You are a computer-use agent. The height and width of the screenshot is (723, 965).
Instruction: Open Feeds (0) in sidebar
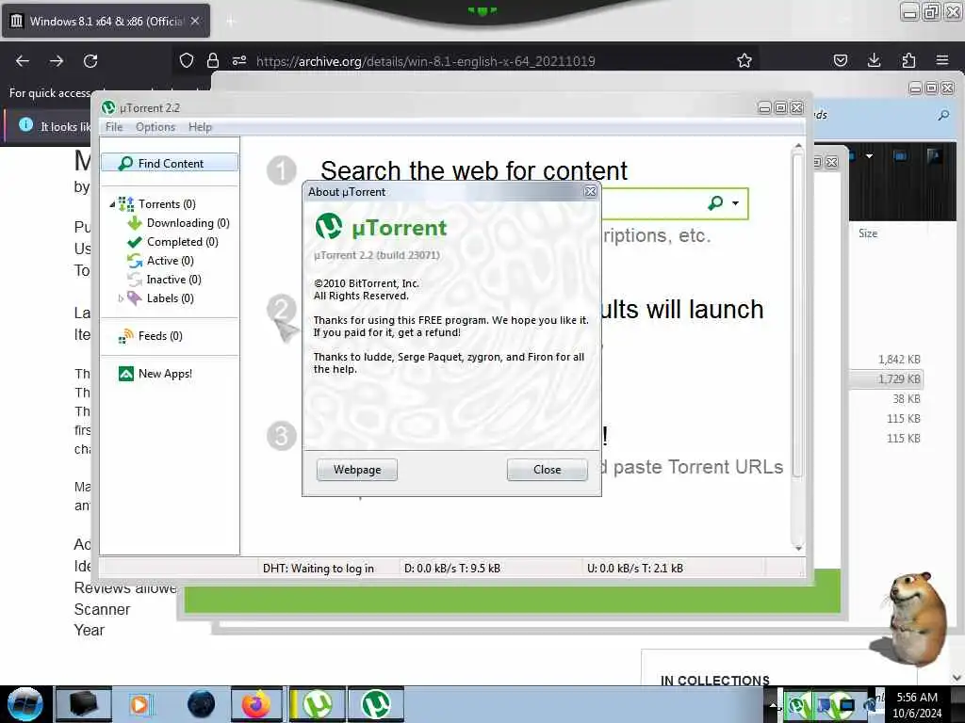(160, 336)
